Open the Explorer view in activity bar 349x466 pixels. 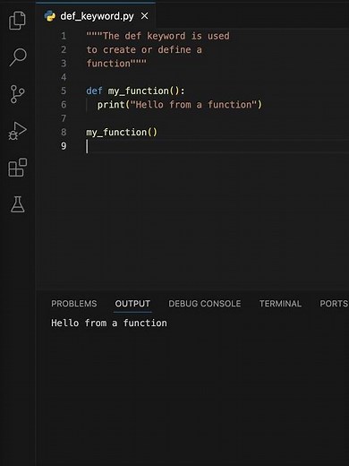pos(17,21)
